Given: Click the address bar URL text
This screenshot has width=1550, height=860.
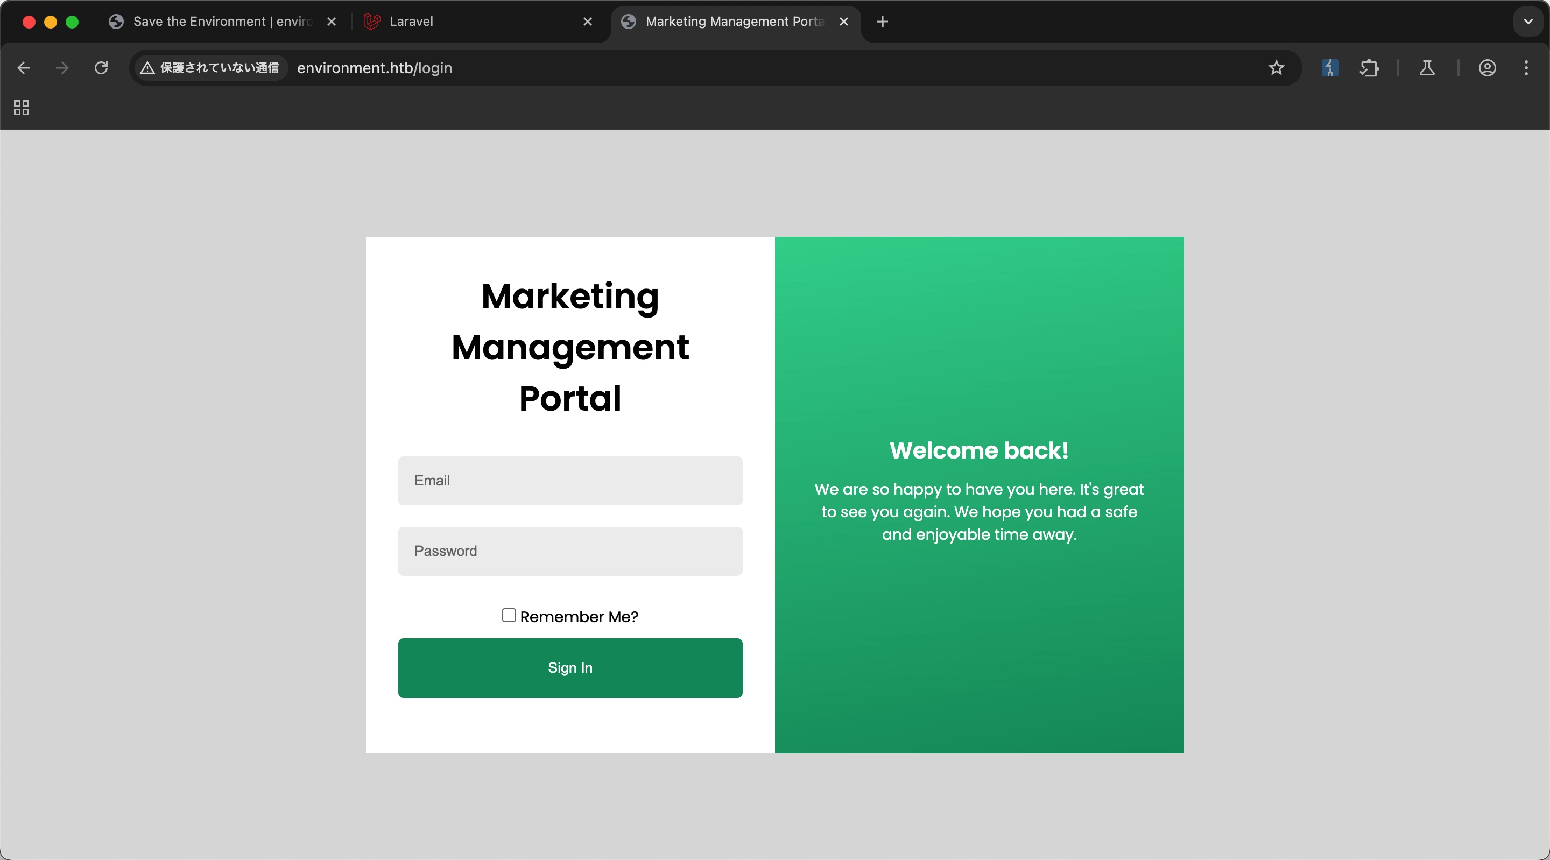Looking at the screenshot, I should pyautogui.click(x=374, y=68).
